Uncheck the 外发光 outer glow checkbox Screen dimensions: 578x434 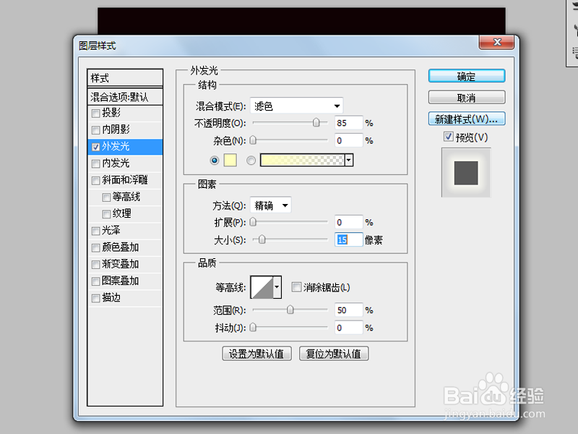pos(96,147)
